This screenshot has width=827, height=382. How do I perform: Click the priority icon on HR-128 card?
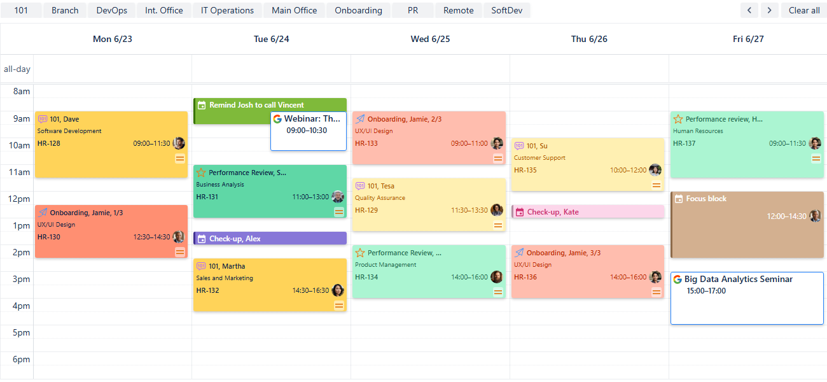(180, 159)
